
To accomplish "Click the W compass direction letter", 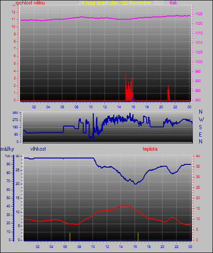I will (201, 120).
